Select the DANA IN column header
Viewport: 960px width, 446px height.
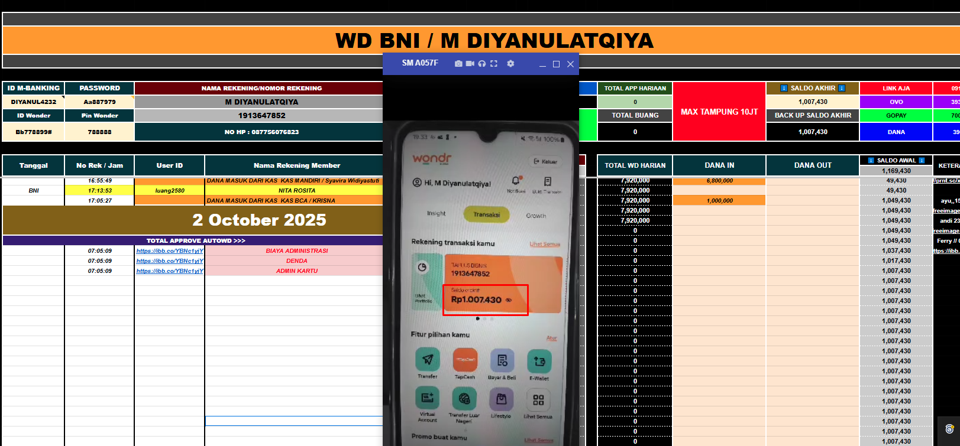point(719,165)
